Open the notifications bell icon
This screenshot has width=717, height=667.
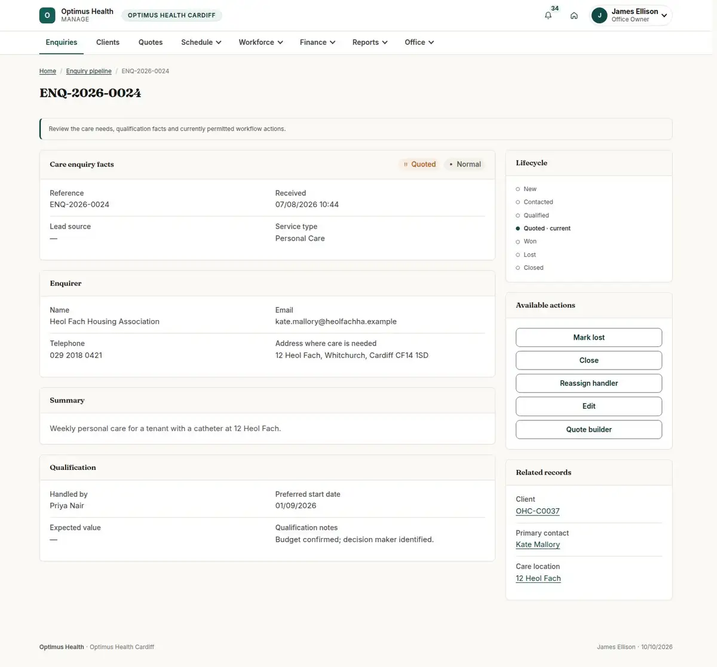pyautogui.click(x=548, y=16)
